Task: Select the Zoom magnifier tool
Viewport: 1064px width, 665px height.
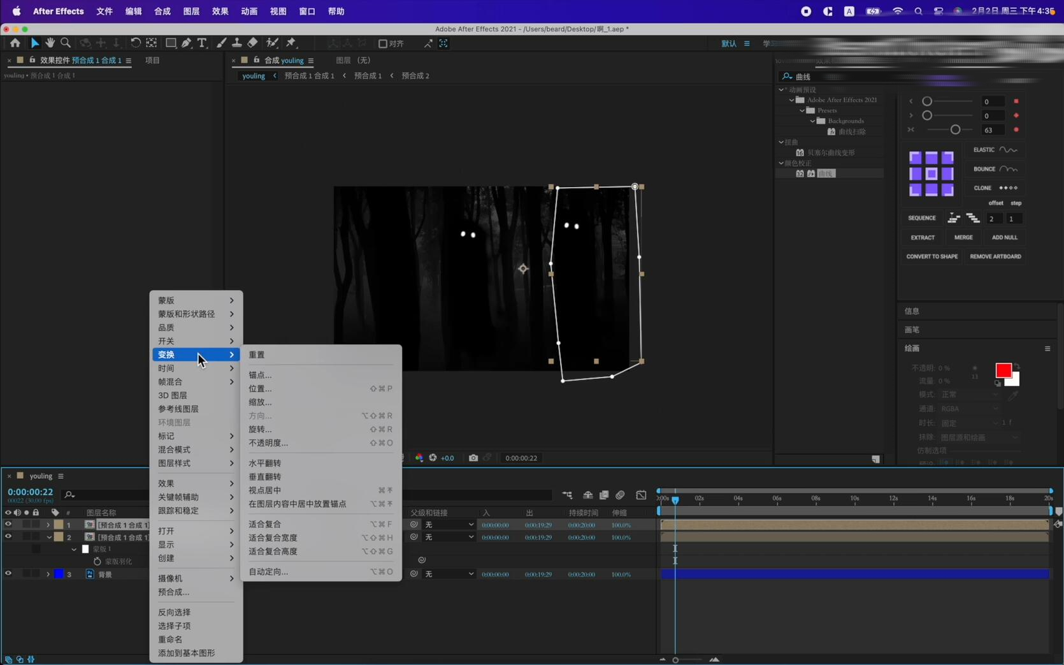Action: (65, 43)
